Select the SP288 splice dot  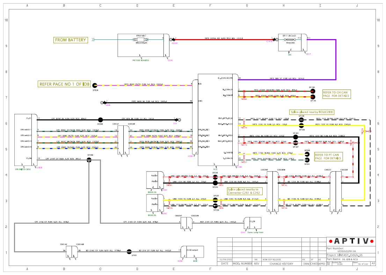[101, 120]
